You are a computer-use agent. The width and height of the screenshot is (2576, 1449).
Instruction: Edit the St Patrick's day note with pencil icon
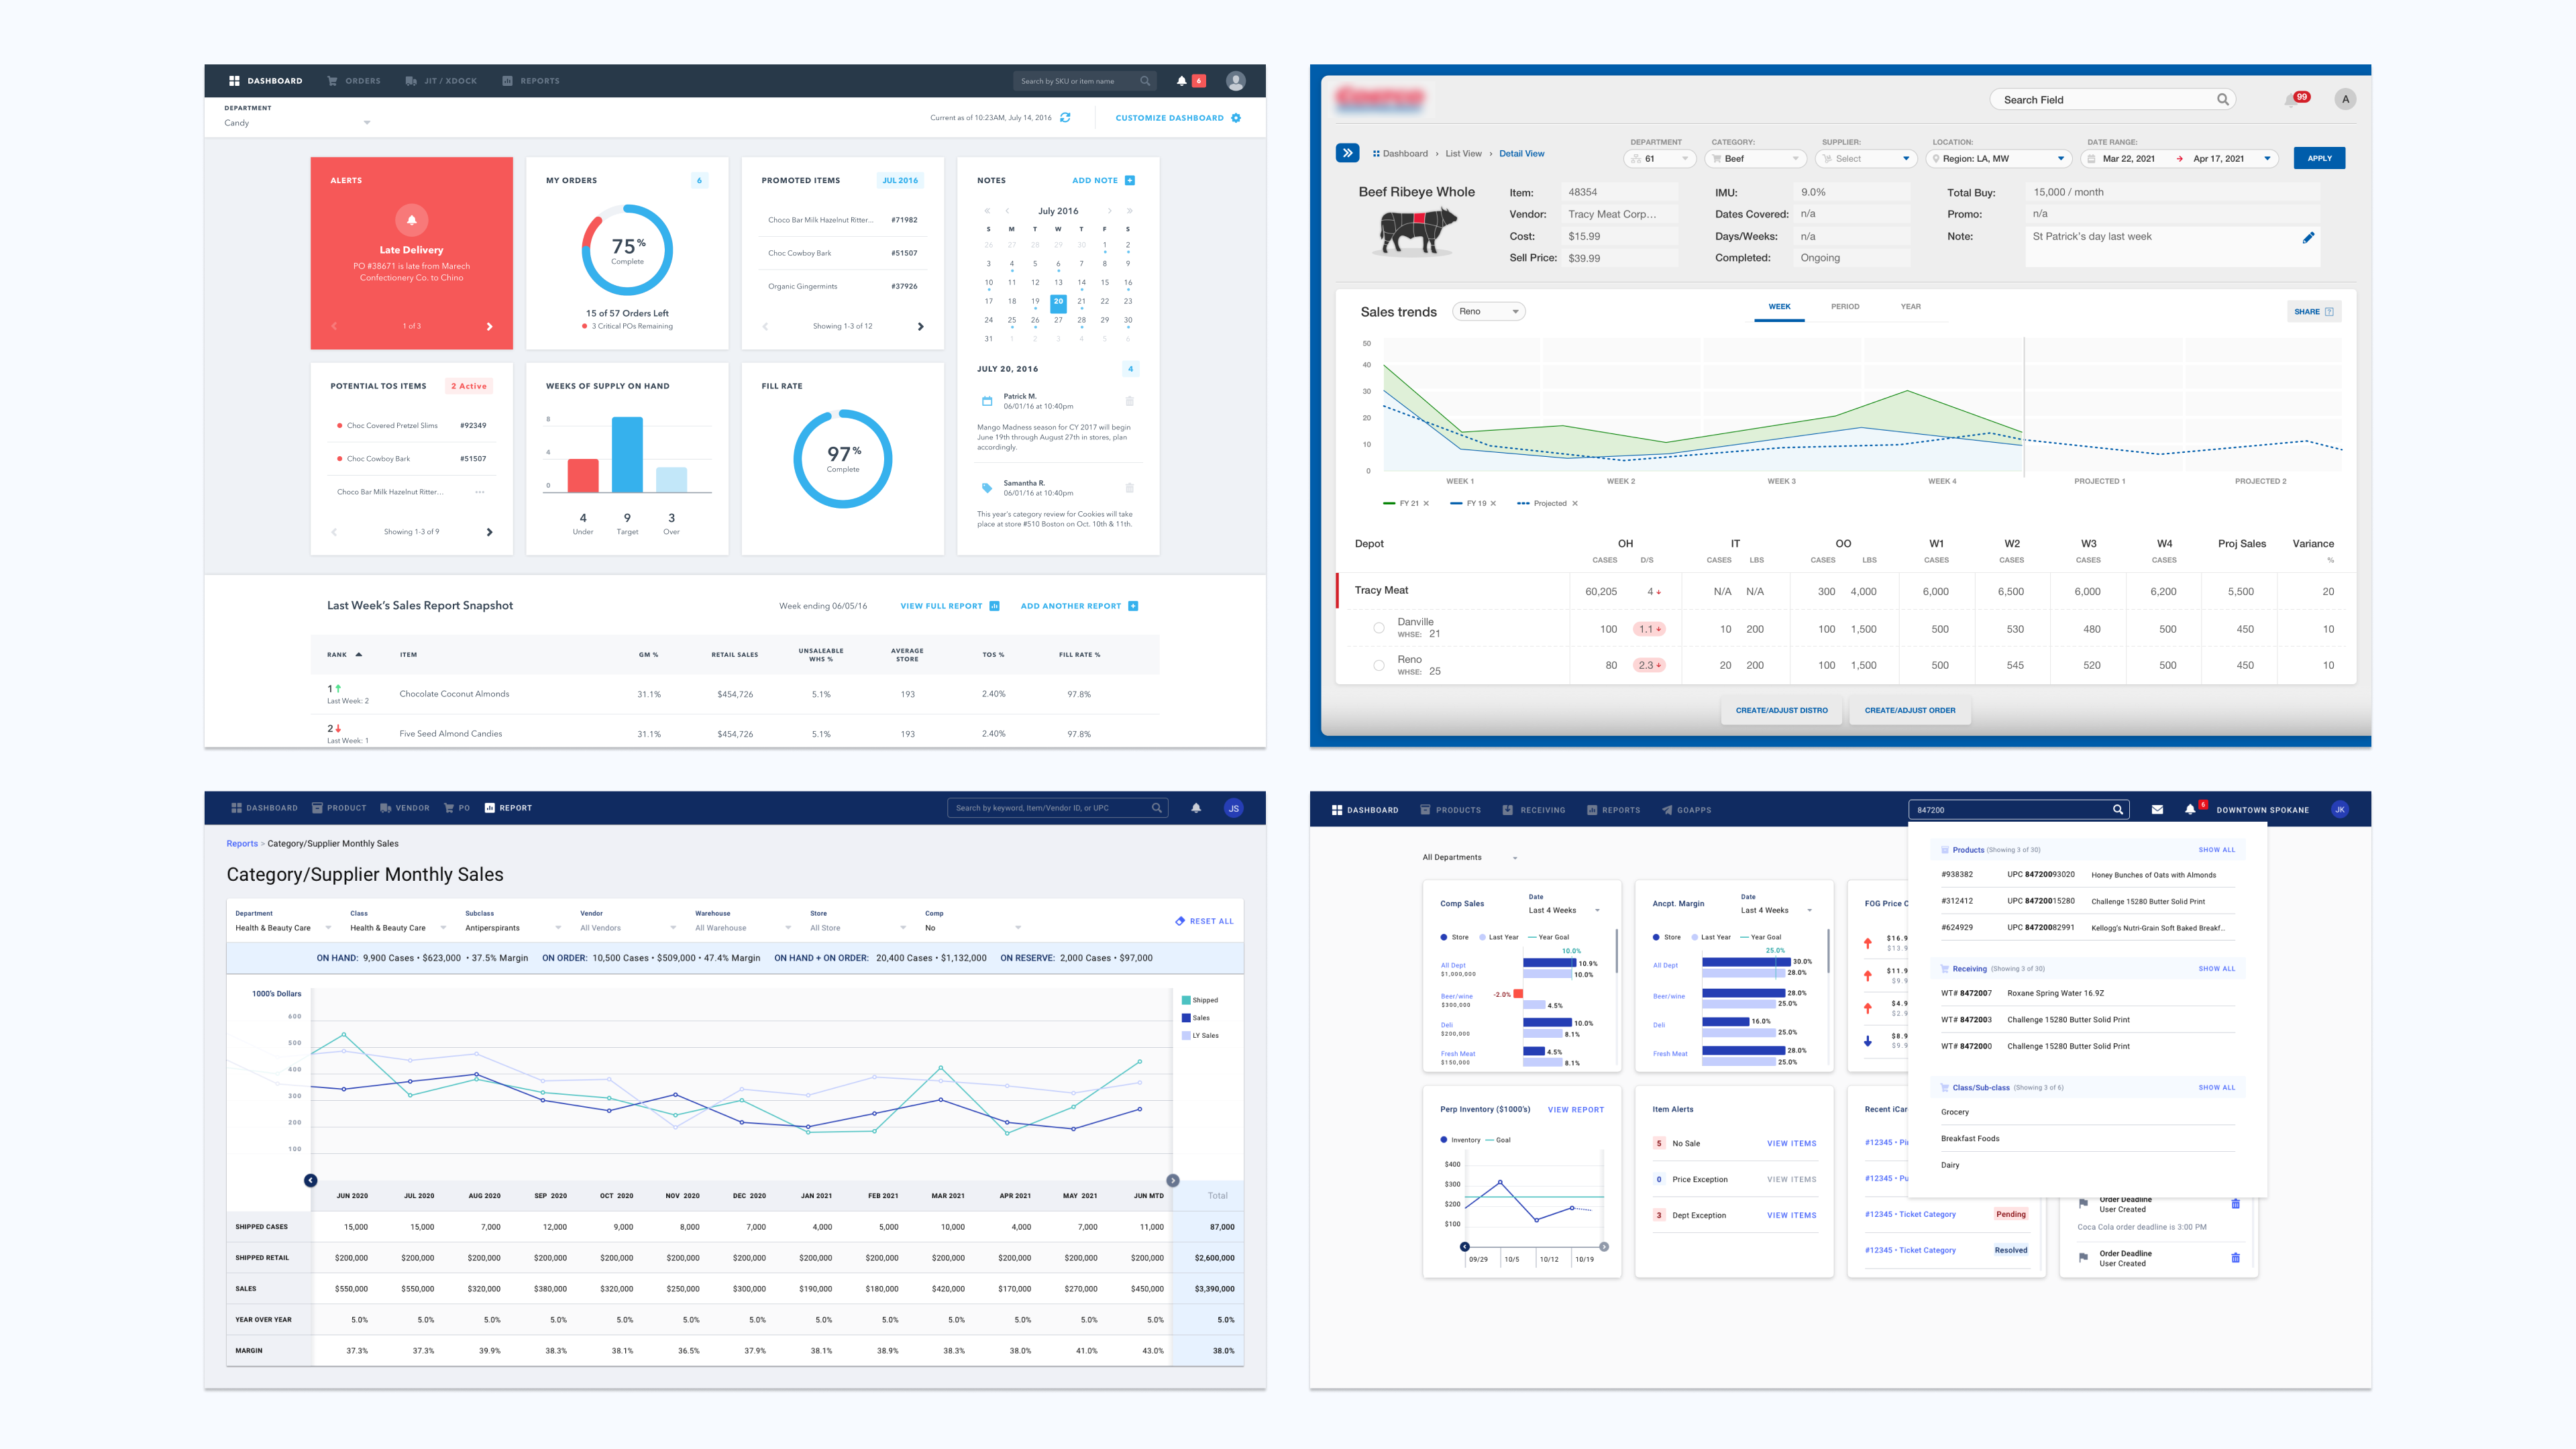[x=2308, y=237]
